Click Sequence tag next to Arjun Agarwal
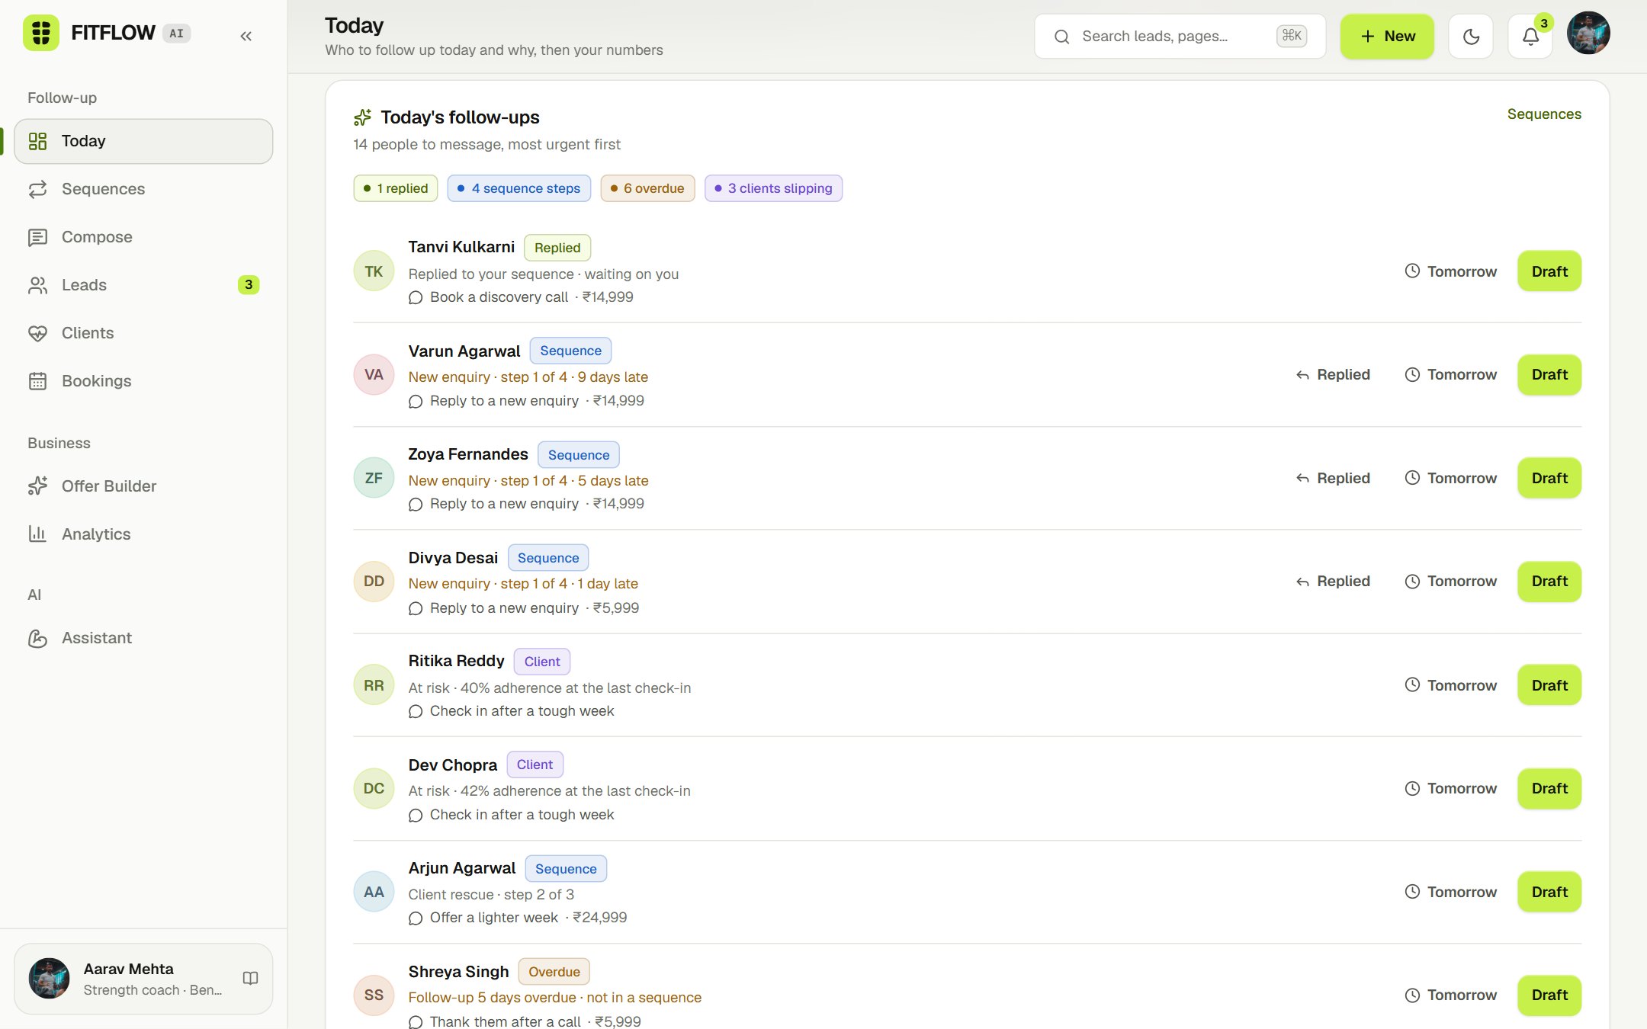This screenshot has height=1029, width=1647. [566, 869]
